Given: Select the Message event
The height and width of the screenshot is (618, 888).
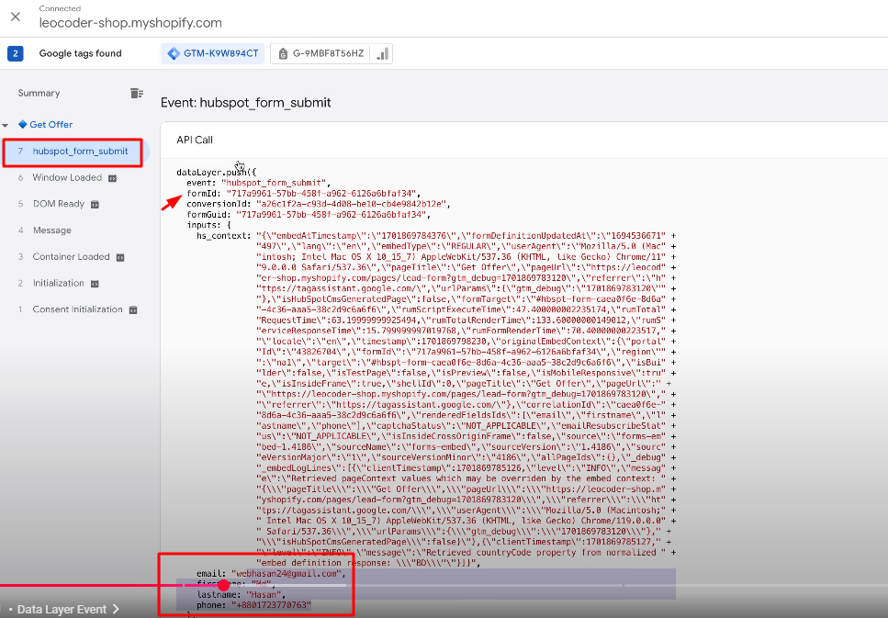Looking at the screenshot, I should coord(51,230).
